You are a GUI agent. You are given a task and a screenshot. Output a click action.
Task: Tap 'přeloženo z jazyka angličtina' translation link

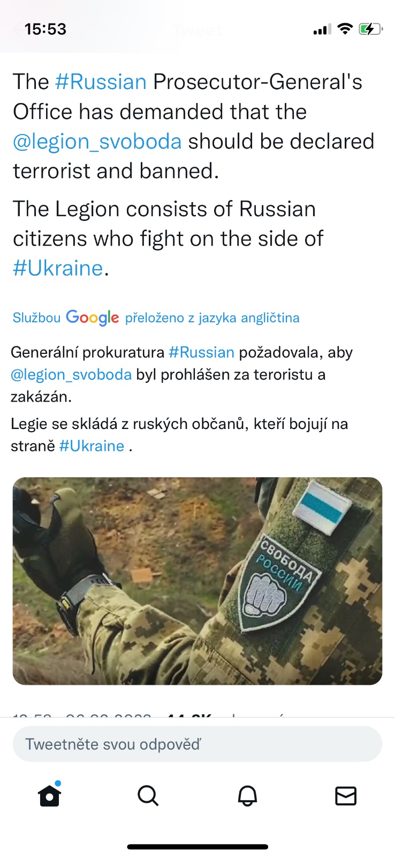[212, 318]
